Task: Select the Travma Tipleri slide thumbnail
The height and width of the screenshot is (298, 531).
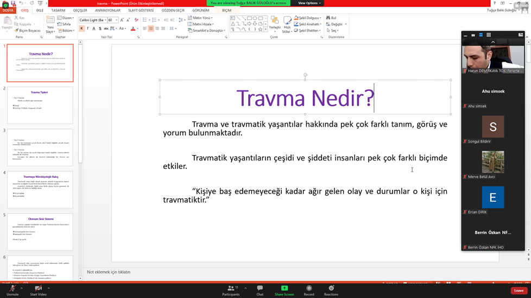Action: click(40, 105)
